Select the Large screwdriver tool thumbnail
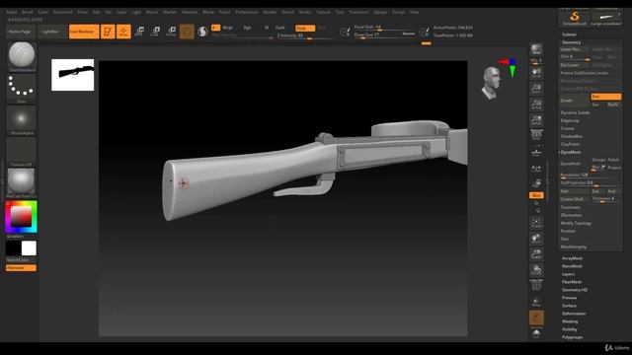 coord(606,18)
